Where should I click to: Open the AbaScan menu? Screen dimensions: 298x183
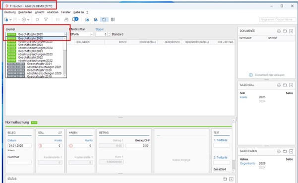(x=53, y=12)
